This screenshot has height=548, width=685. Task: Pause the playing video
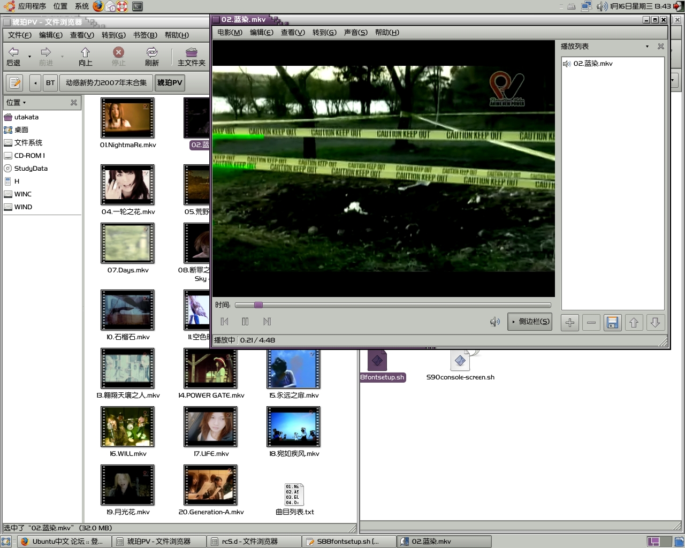245,322
